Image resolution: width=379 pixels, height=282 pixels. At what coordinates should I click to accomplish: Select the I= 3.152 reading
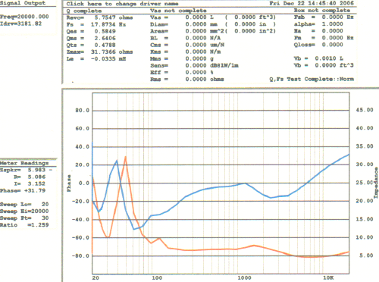pyautogui.click(x=30, y=183)
